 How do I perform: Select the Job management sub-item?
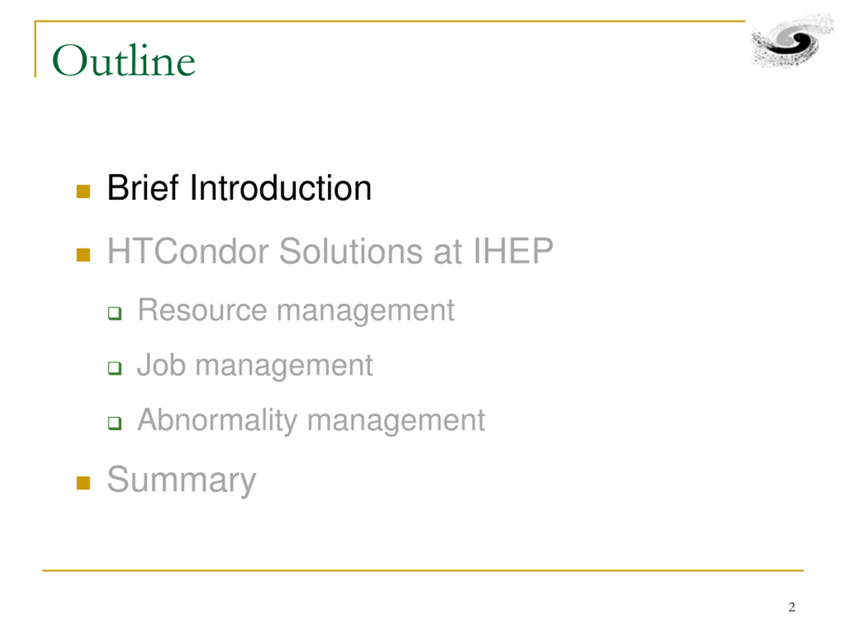[255, 366]
